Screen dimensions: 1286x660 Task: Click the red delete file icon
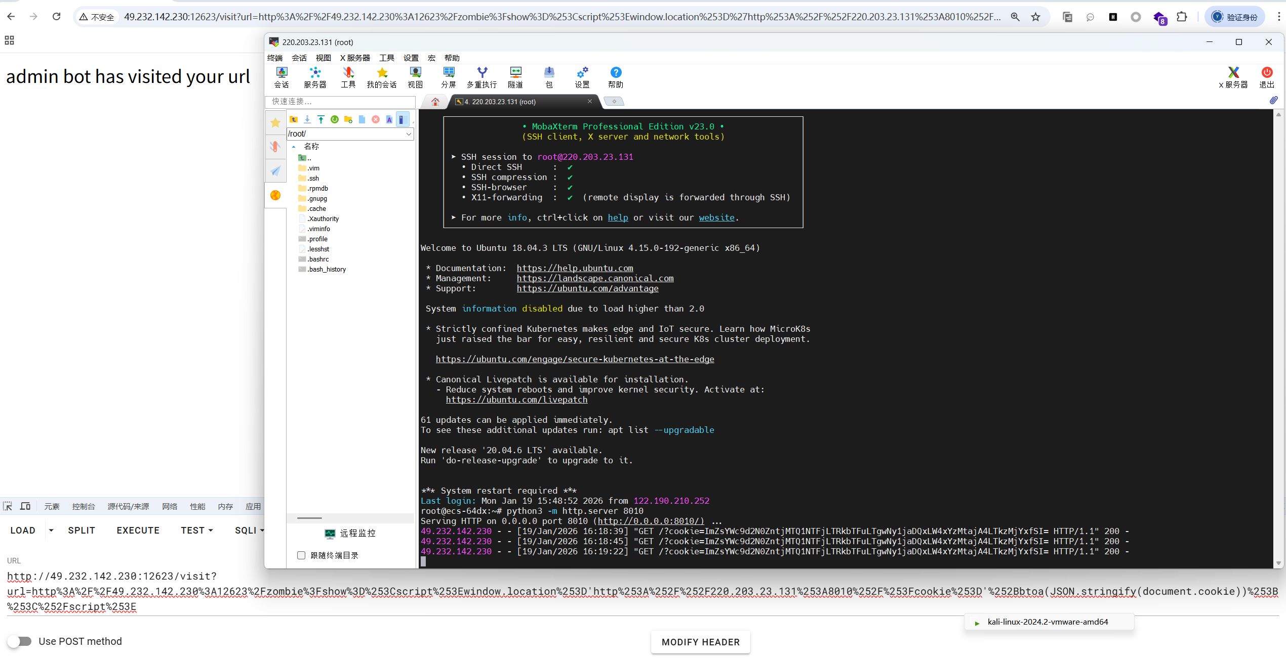[376, 119]
